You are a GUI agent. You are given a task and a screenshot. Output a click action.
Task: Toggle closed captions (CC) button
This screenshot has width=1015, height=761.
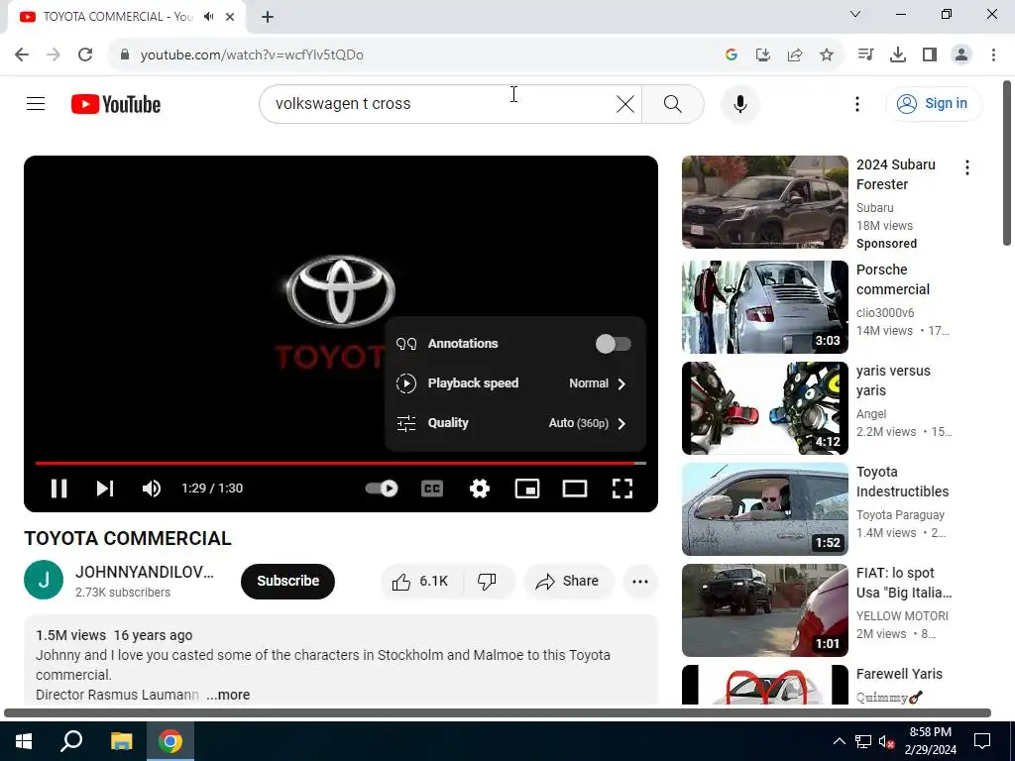(432, 489)
